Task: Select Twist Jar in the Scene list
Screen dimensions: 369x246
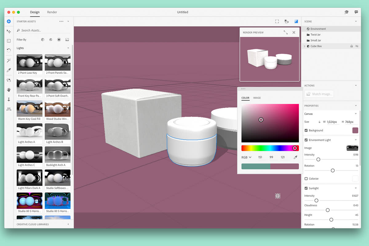Action: [331, 34]
